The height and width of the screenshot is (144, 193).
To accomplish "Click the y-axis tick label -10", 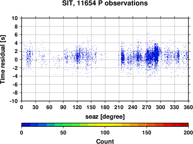I will [x=14, y=101].
